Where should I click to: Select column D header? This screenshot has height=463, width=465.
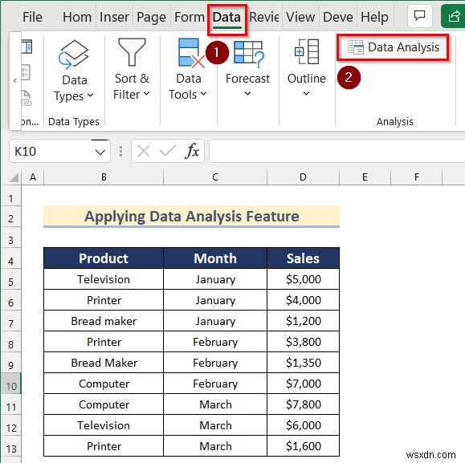coord(303,177)
